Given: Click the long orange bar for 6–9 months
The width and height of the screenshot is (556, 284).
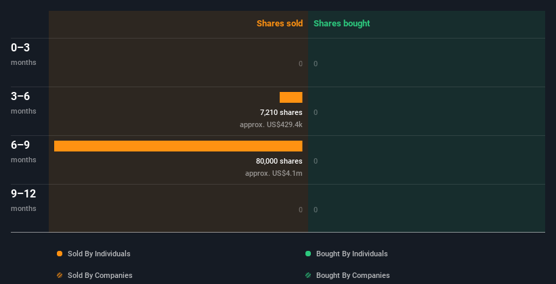Looking at the screenshot, I should tap(178, 146).
